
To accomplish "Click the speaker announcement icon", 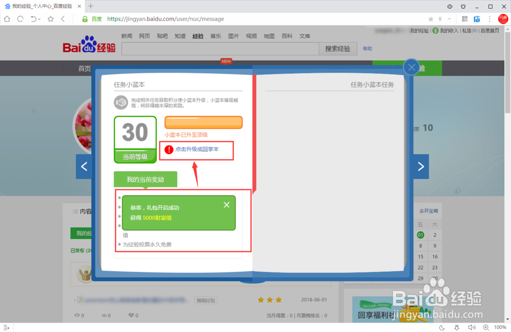I will click(x=121, y=103).
